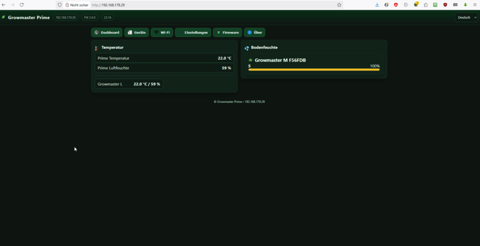
Task: Click the Growmaster Prime leaf logo
Action: pyautogui.click(x=3, y=17)
